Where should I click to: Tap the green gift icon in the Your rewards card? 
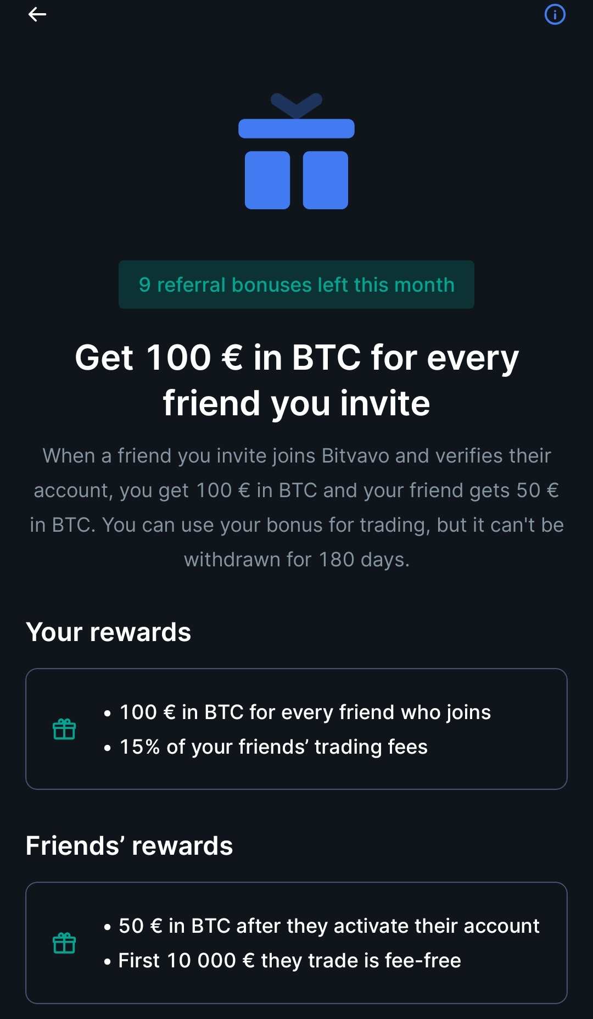64,729
